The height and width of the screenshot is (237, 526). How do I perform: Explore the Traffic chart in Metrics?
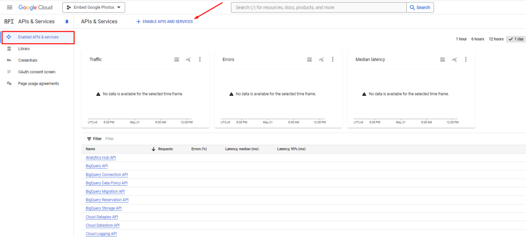[188, 60]
